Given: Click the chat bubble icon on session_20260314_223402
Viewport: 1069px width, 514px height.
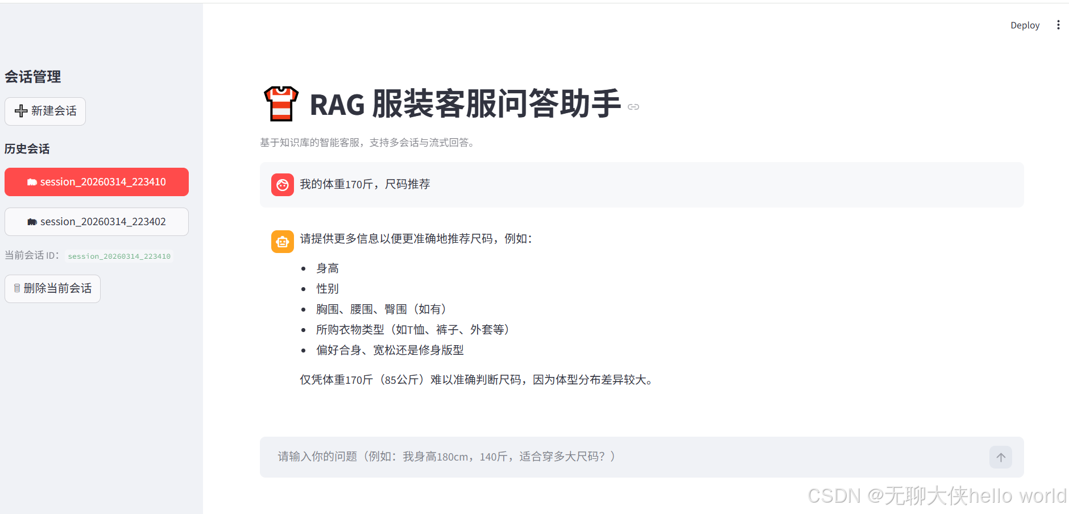Looking at the screenshot, I should coord(32,221).
